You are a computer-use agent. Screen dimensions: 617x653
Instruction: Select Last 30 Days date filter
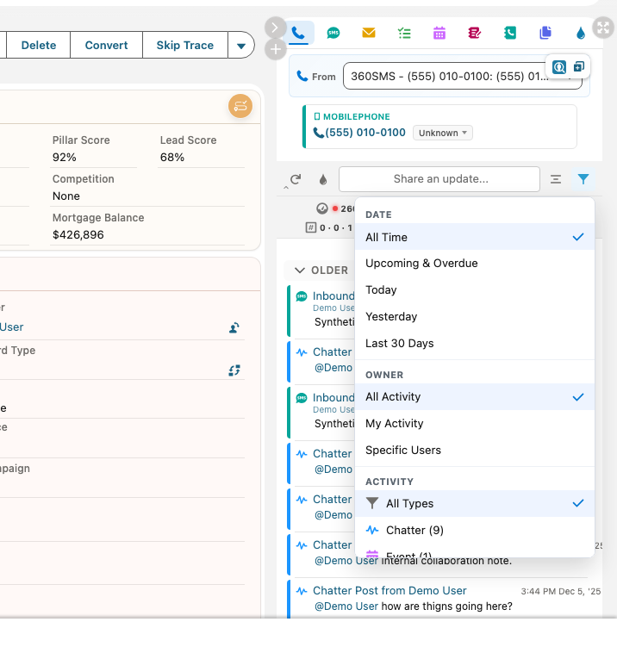475,343
